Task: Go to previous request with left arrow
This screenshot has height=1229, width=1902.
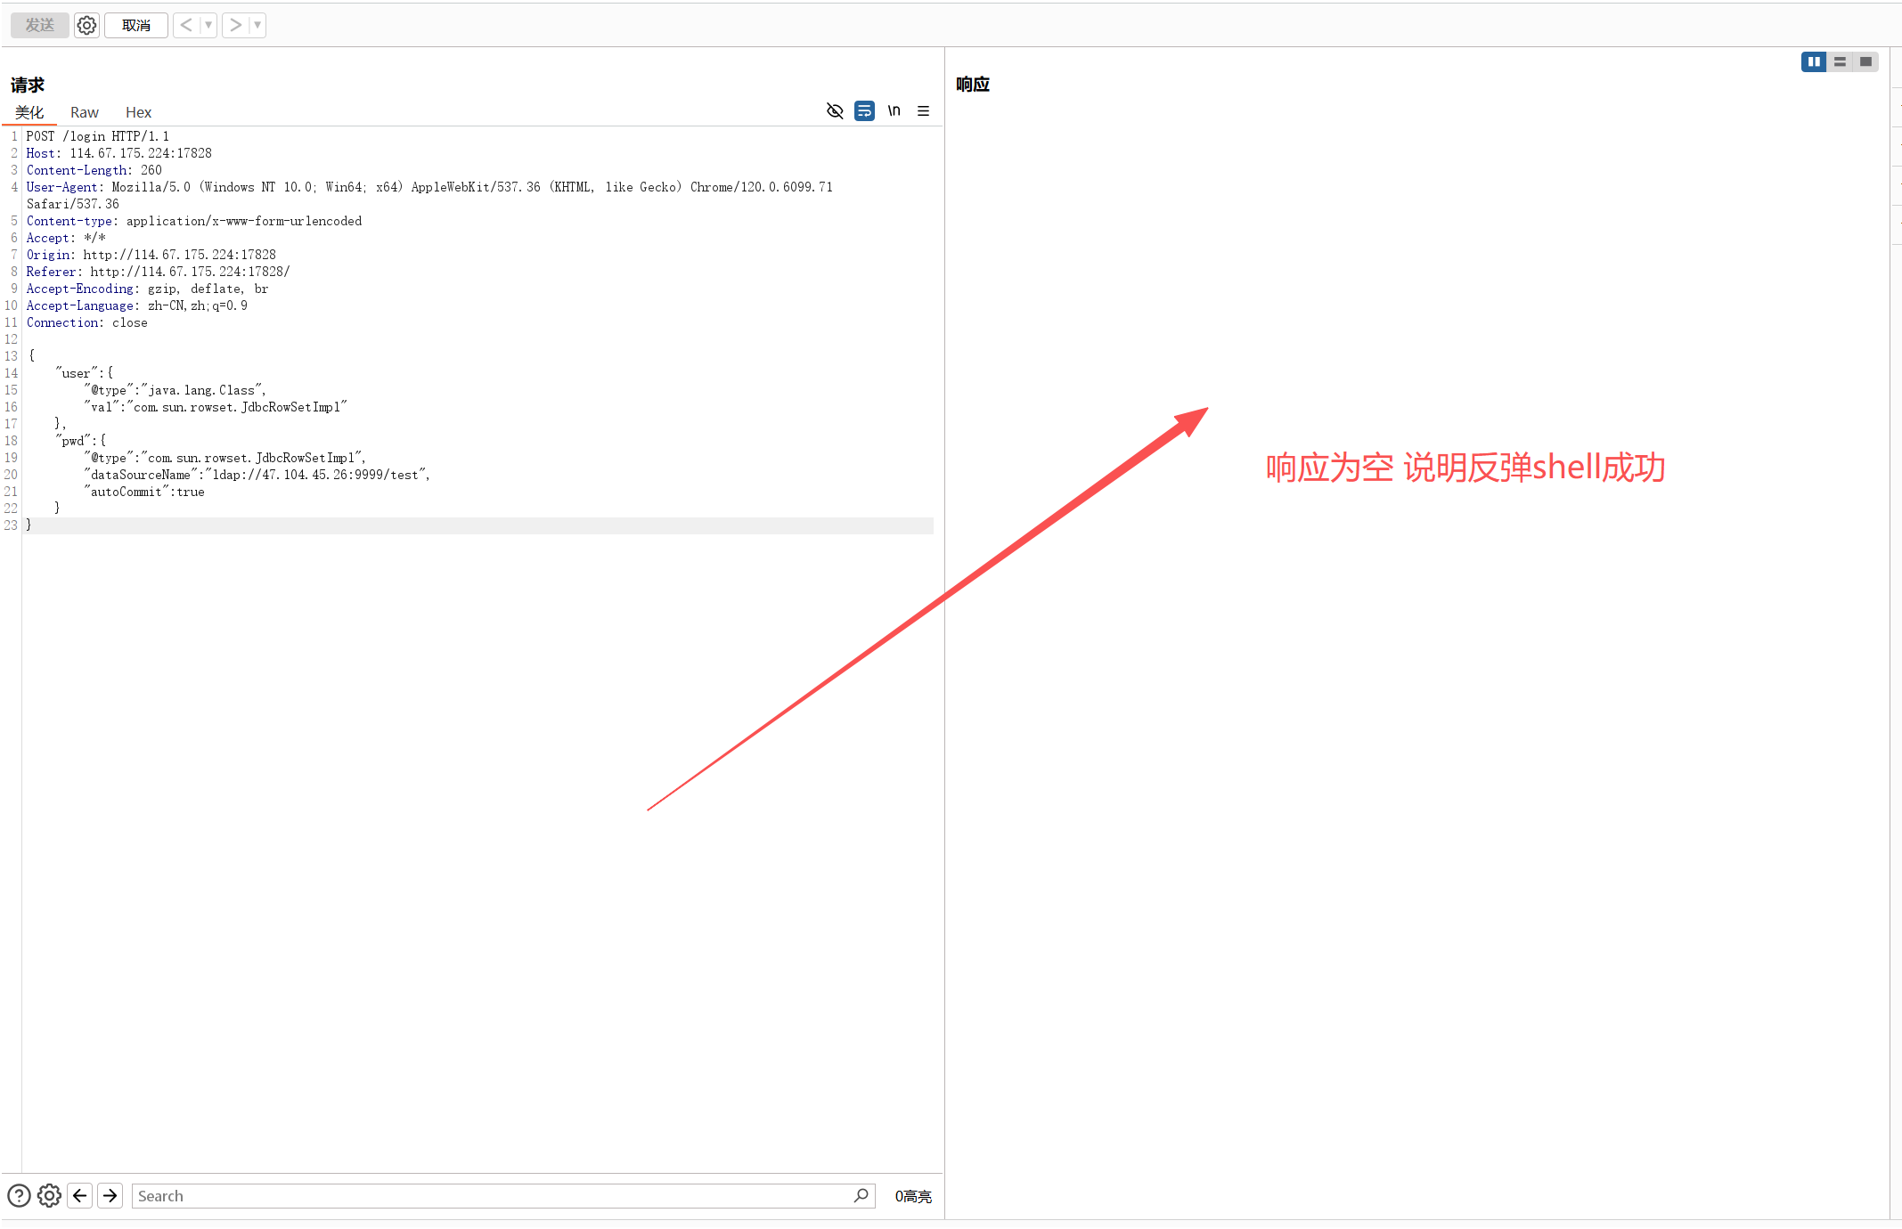Action: click(x=185, y=25)
